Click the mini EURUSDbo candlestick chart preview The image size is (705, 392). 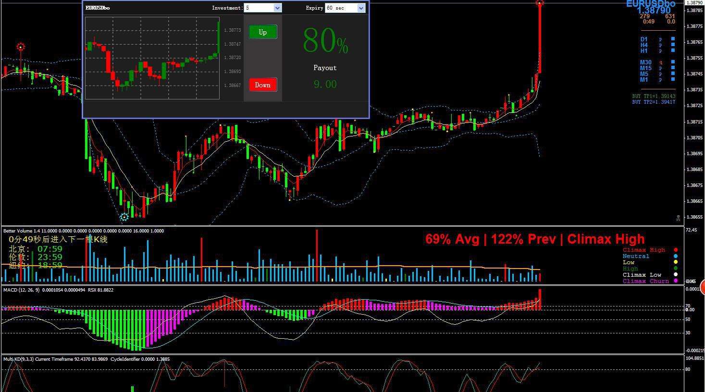152,58
